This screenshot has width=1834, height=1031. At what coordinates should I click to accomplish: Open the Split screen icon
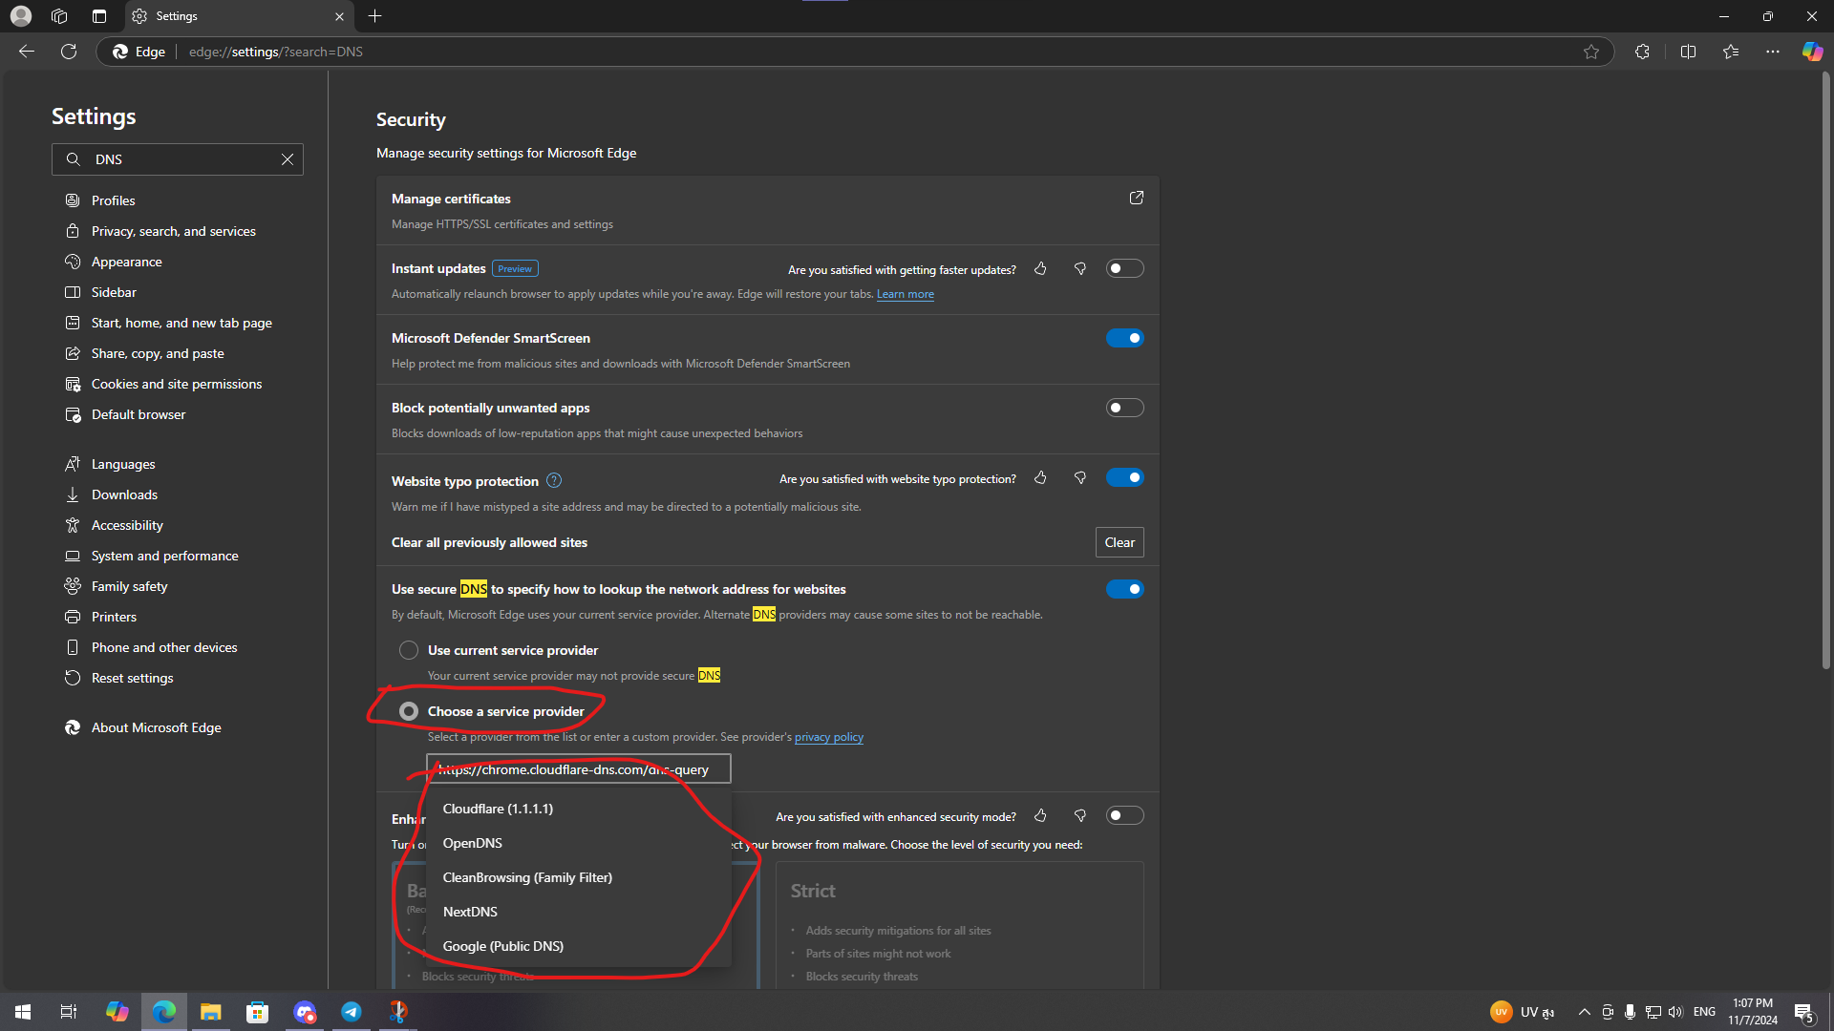pyautogui.click(x=1688, y=52)
